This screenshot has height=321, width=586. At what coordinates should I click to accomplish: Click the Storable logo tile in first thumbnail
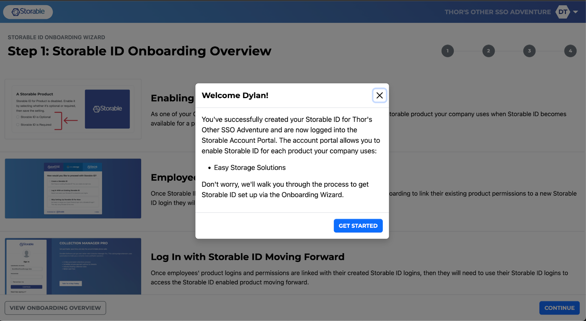(x=107, y=109)
